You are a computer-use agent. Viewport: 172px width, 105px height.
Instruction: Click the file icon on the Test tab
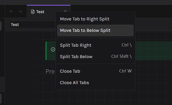click(x=33, y=12)
